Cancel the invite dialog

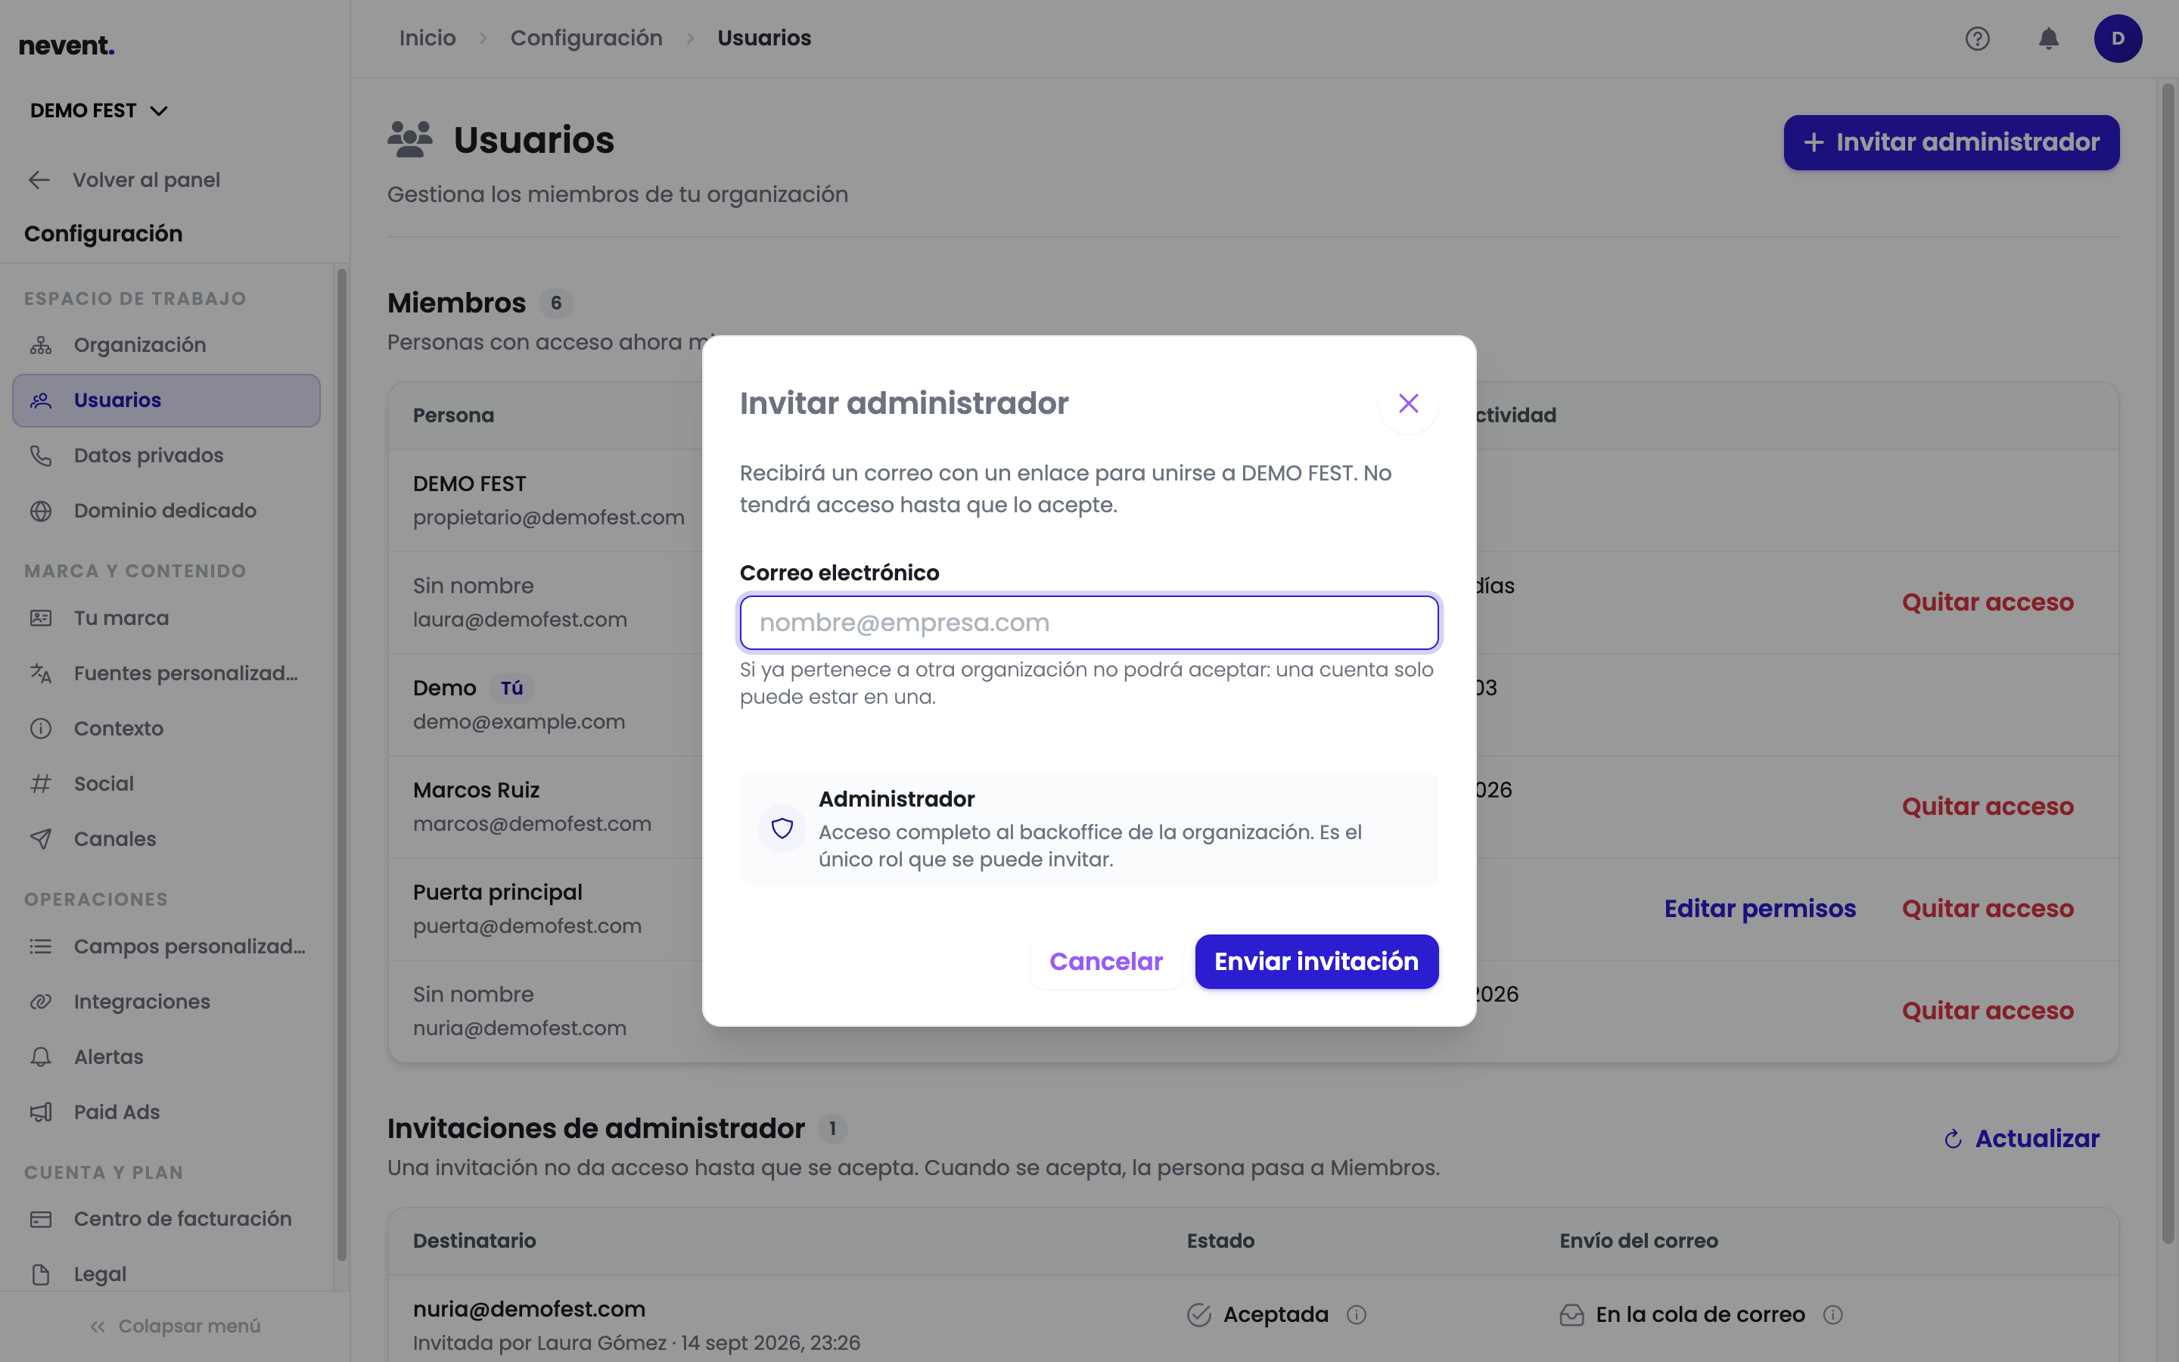(1105, 961)
